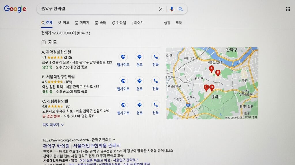Click address 서울 관악구 관악로 456

click(82, 87)
